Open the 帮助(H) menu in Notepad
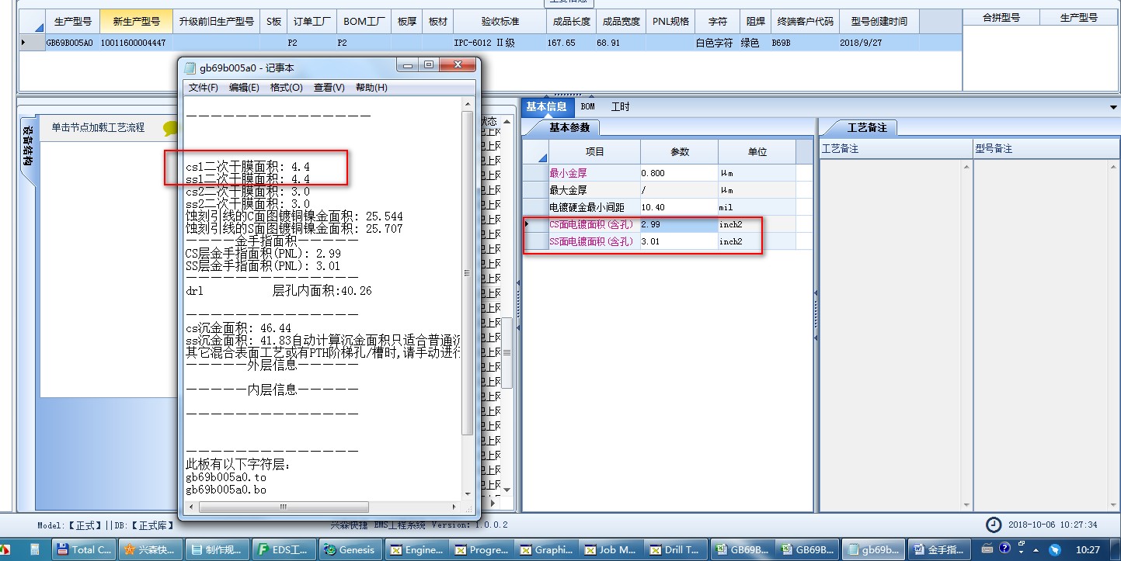This screenshot has height=561, width=1121. [x=371, y=88]
